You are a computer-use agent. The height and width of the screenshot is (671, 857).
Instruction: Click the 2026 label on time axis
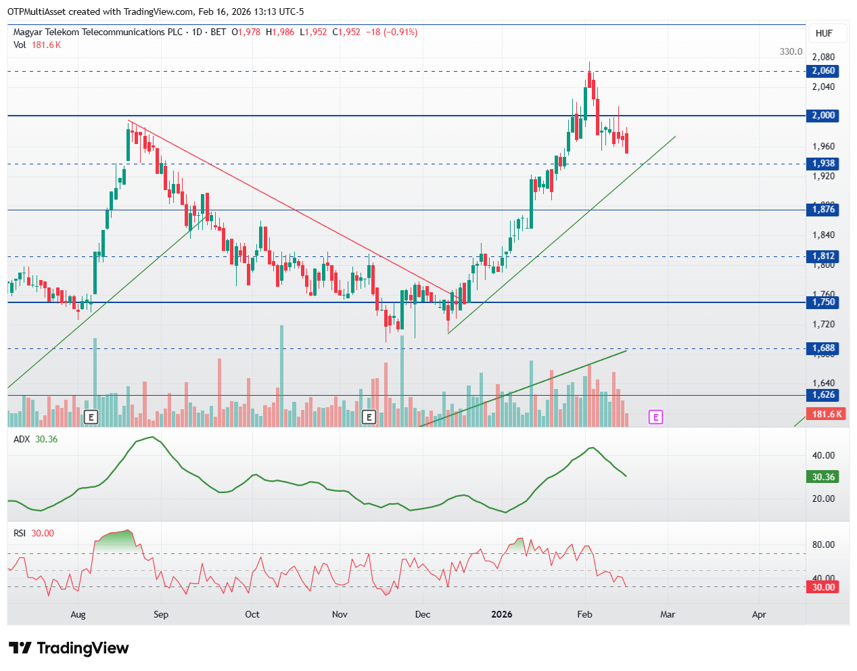(x=502, y=614)
